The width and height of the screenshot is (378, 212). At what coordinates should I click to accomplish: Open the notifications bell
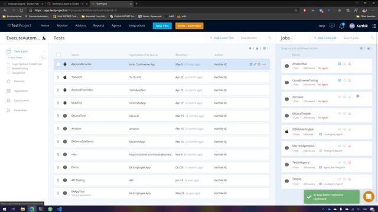coord(341,26)
